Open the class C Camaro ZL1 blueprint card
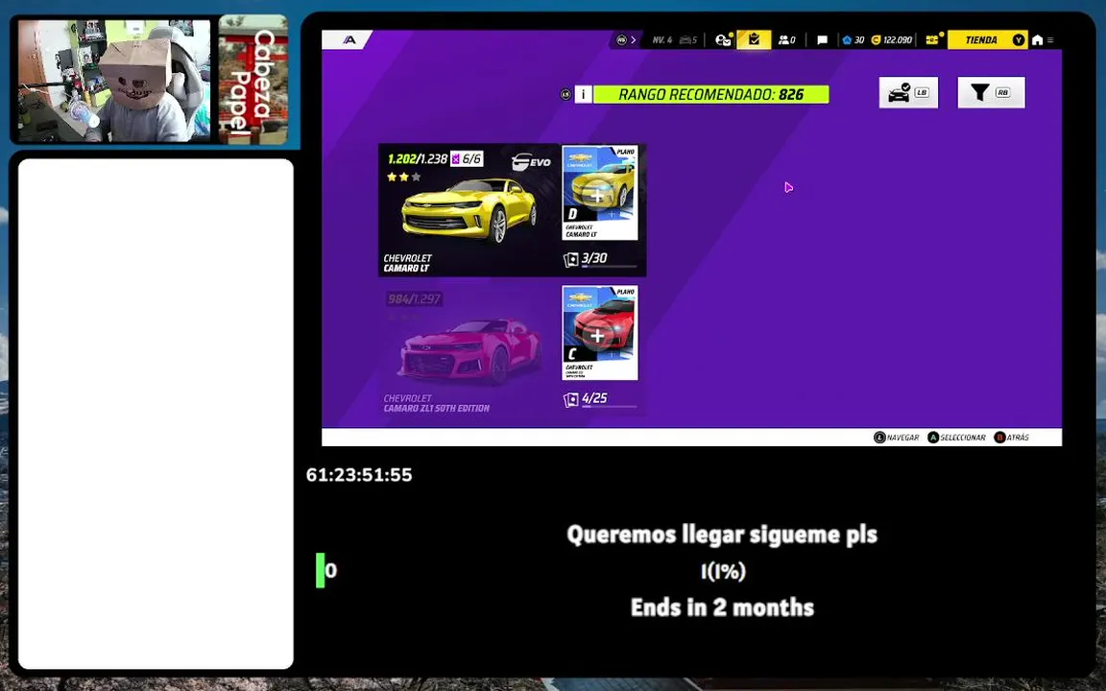1106x691 pixels. click(600, 333)
